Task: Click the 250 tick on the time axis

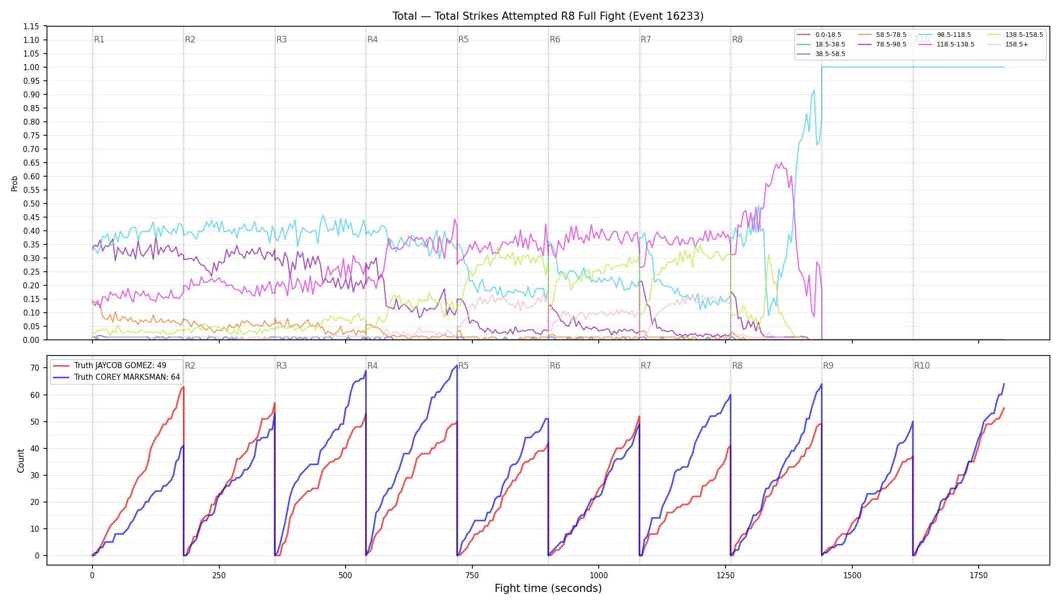Action: tap(219, 575)
